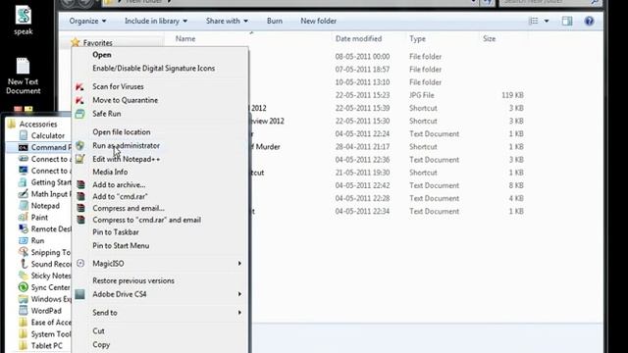Click the Kaspersky icon beside Scan for Viruses
Viewport: 628px width, 353px height.
click(x=79, y=86)
